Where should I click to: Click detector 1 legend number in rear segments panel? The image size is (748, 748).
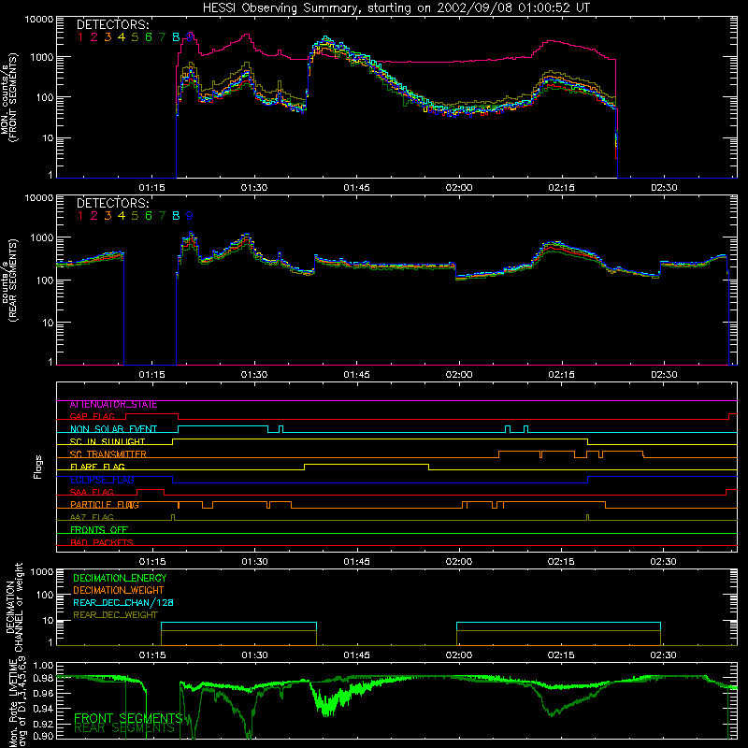pos(80,216)
